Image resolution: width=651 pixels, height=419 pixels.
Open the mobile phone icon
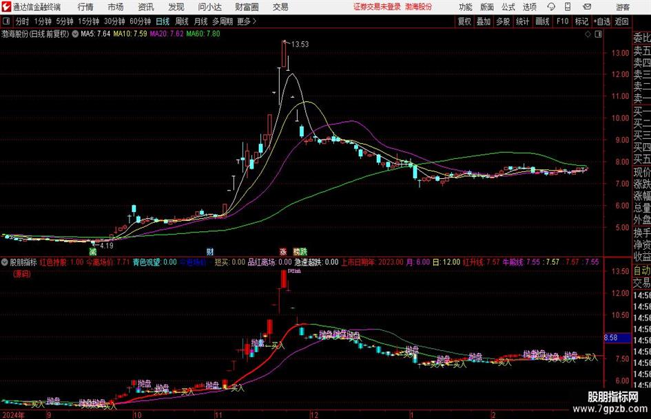click(568, 7)
